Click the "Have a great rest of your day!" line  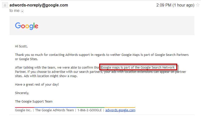click(x=37, y=85)
